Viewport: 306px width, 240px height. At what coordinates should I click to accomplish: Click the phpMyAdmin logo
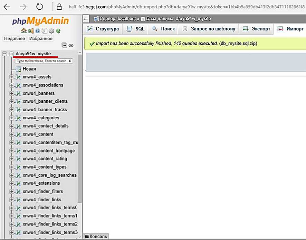40,21
